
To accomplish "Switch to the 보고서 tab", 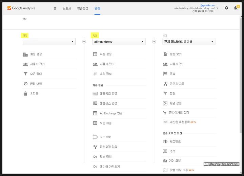I will (67, 8).
